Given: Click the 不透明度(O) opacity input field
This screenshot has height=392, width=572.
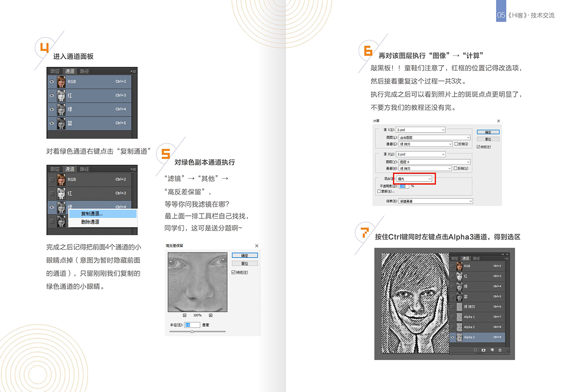Looking at the screenshot, I should click(404, 186).
